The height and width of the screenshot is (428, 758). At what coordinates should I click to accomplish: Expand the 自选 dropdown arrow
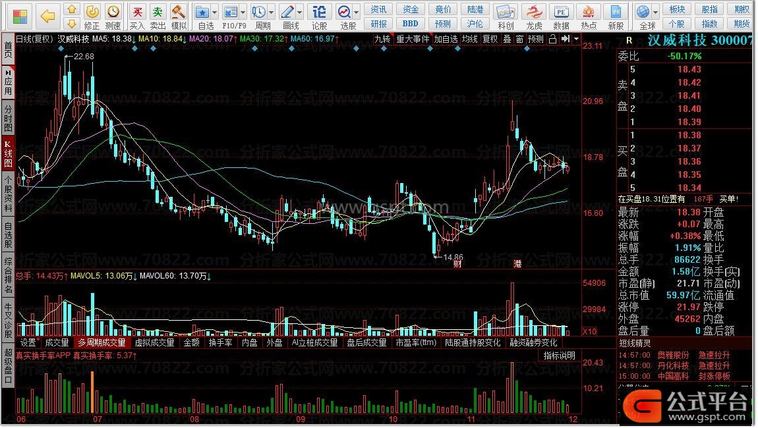click(x=215, y=12)
